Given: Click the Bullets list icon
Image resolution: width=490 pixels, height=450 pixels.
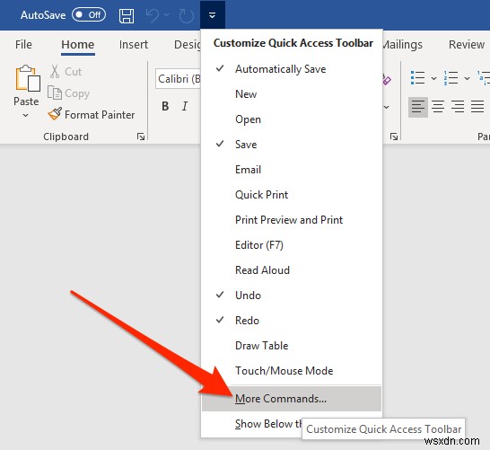Looking at the screenshot, I should (x=418, y=78).
